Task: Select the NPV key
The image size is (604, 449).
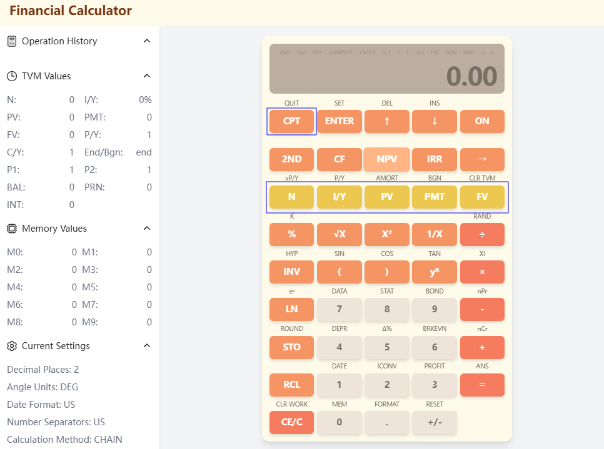Action: pyautogui.click(x=387, y=159)
